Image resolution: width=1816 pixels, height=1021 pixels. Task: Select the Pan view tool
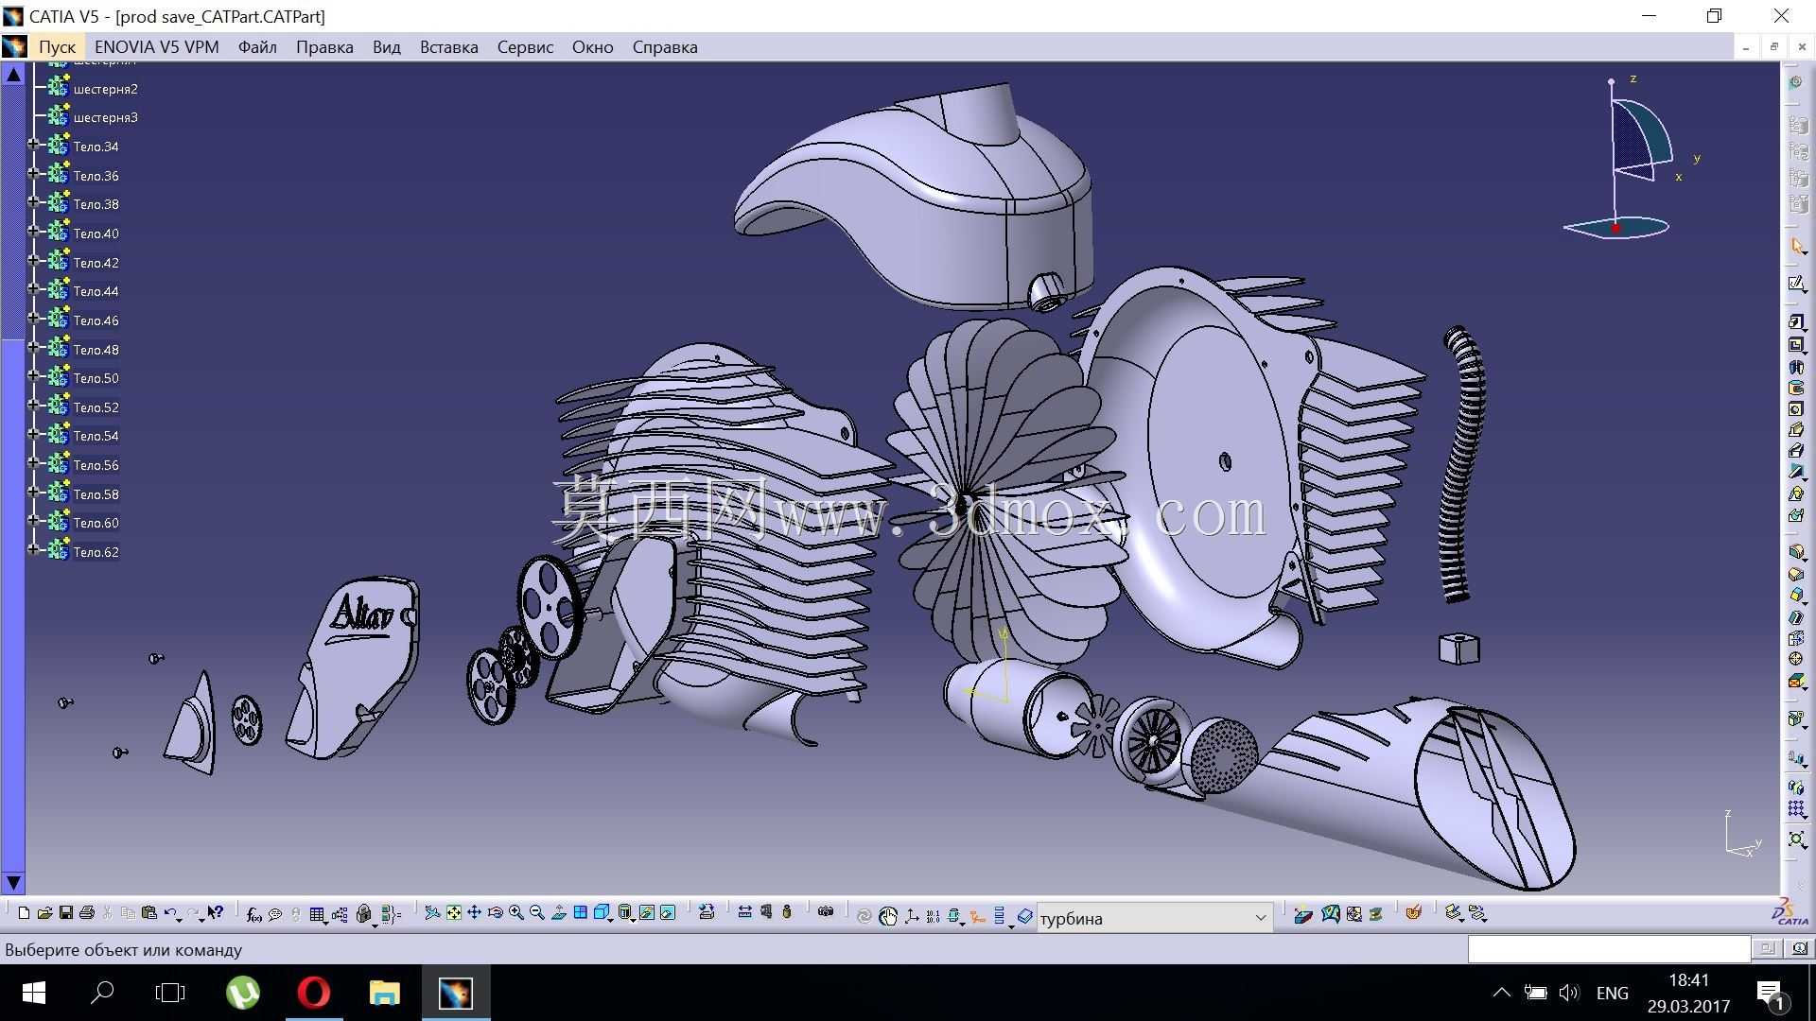pyautogui.click(x=475, y=913)
